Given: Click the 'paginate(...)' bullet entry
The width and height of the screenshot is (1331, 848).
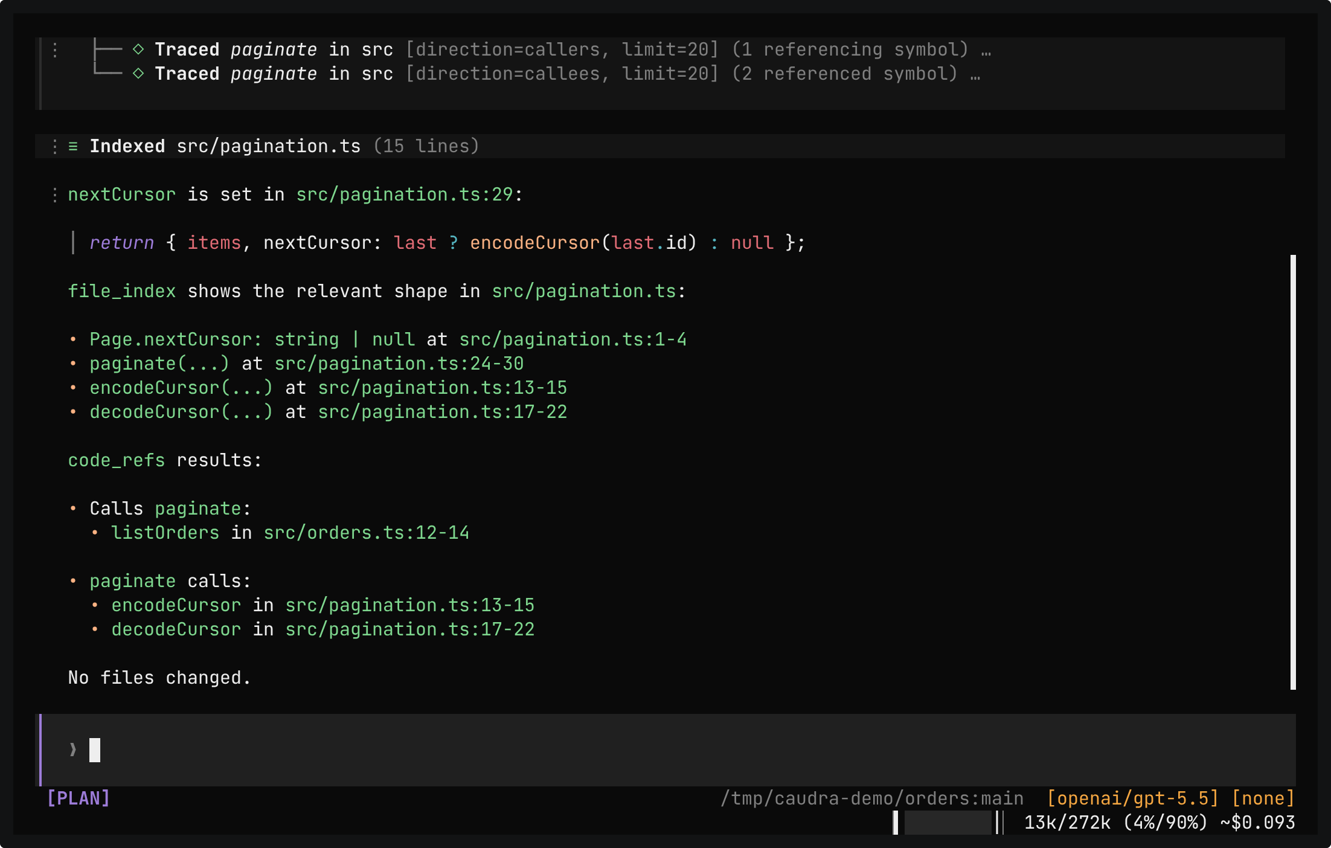Looking at the screenshot, I should click(x=160, y=364).
